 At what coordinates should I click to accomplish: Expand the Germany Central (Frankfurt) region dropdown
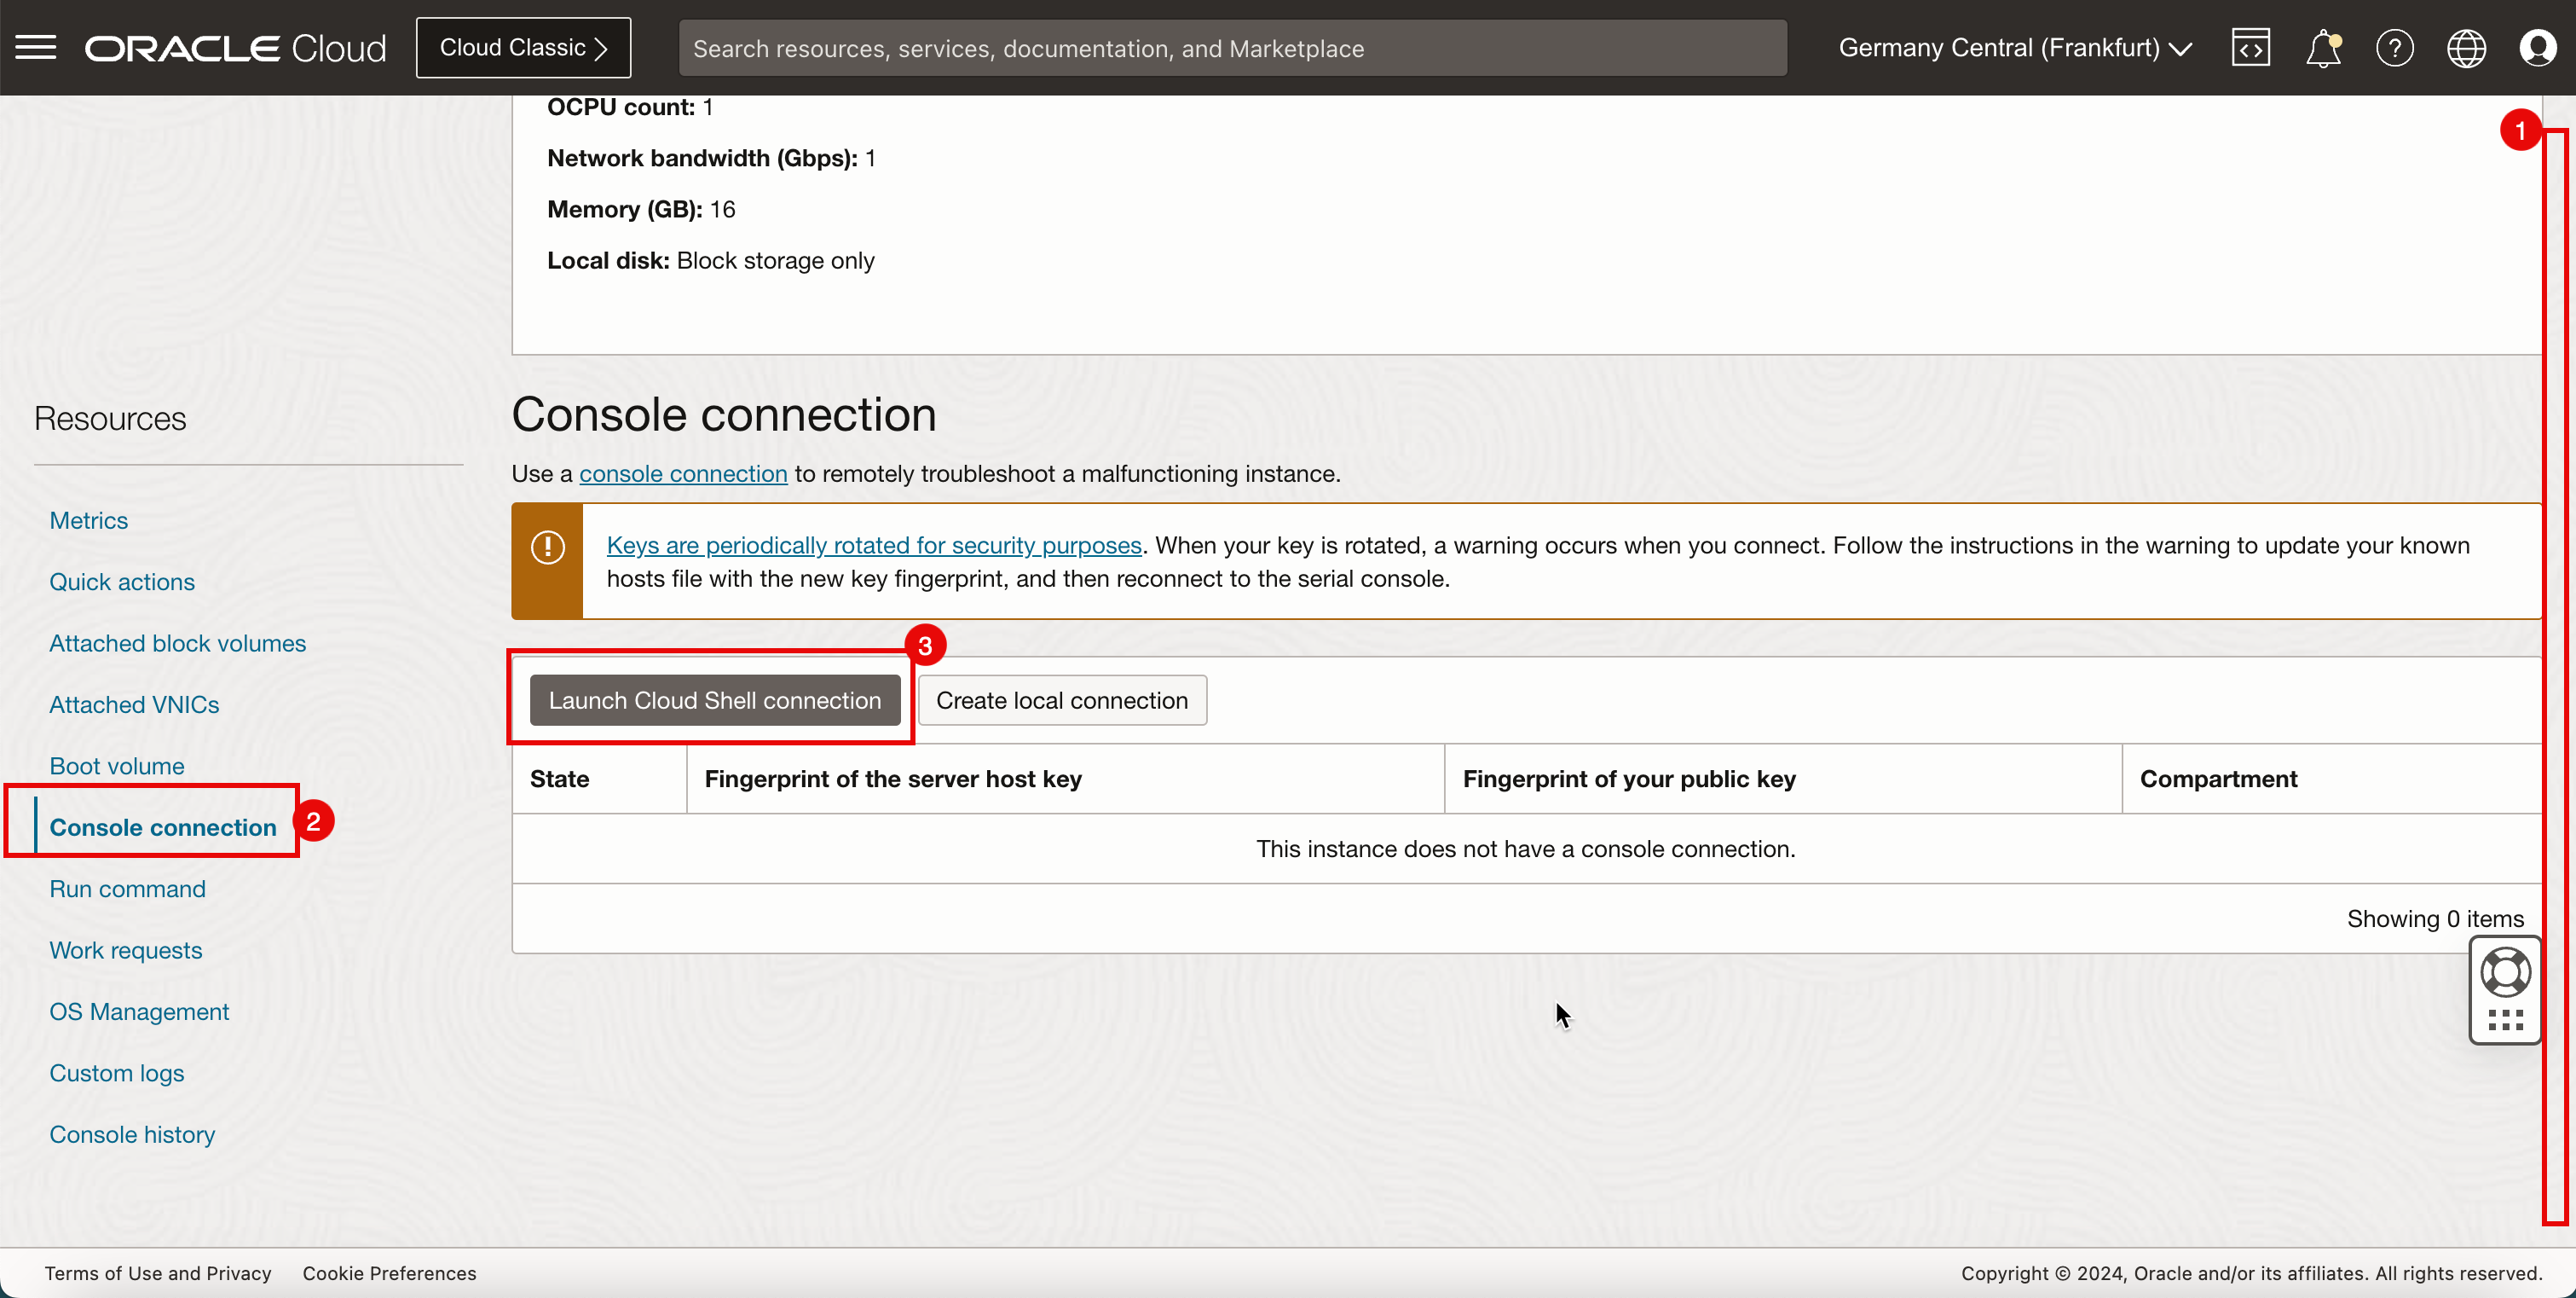click(2014, 47)
